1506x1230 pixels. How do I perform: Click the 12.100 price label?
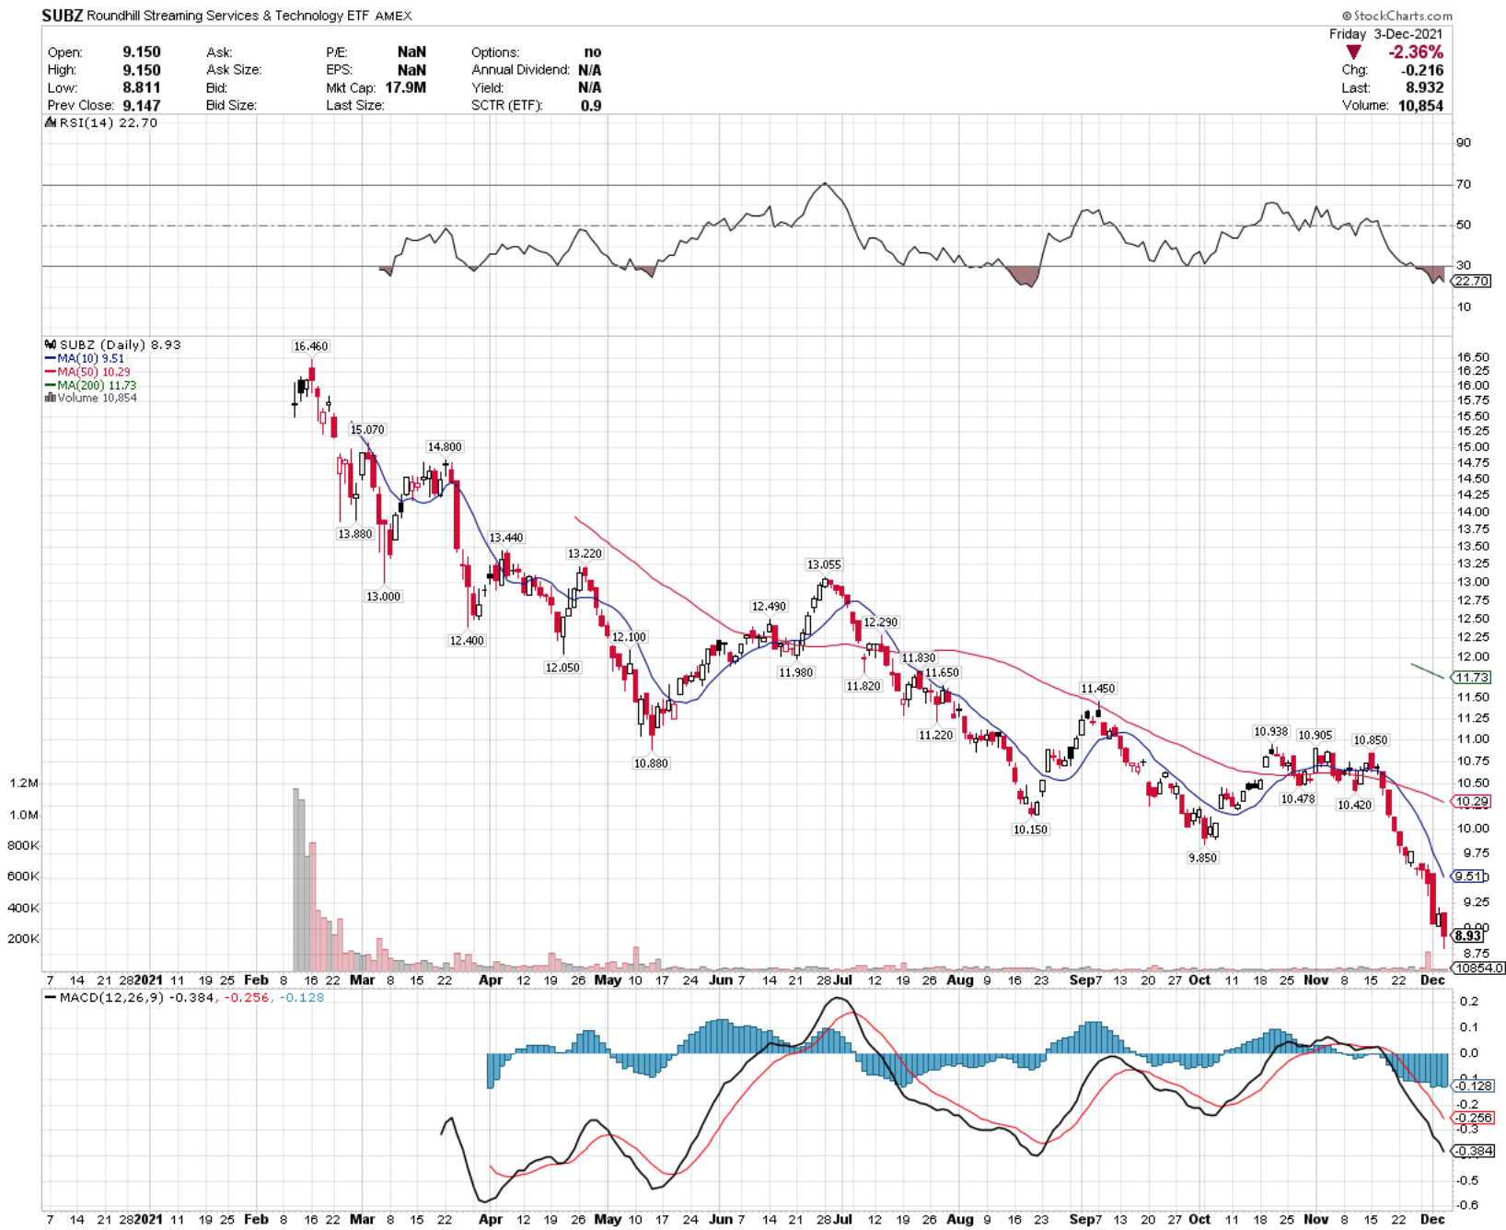tap(629, 637)
